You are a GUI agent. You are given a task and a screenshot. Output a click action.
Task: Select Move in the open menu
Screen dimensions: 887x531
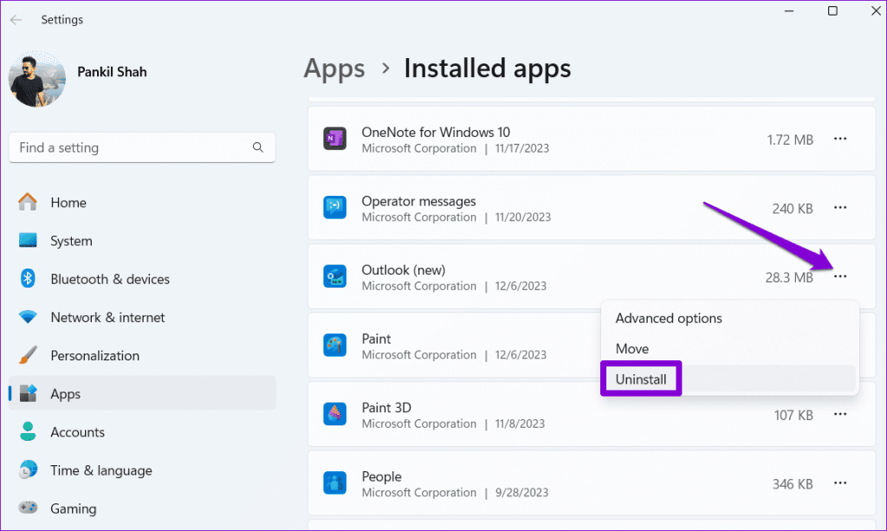coord(631,348)
